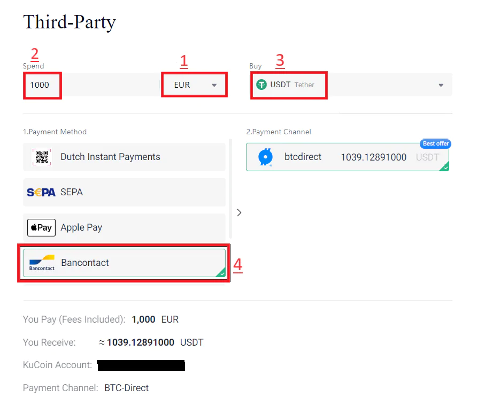Screen dimensions: 477x397
Task: Open the EUR currency dropdown
Action: [195, 85]
